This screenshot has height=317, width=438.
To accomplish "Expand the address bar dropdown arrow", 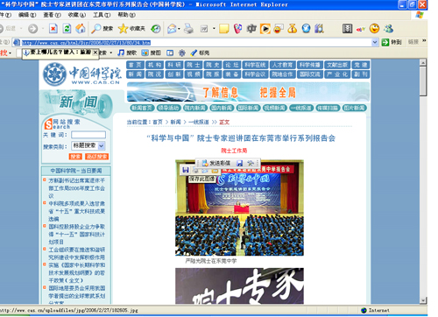I will [375, 42].
